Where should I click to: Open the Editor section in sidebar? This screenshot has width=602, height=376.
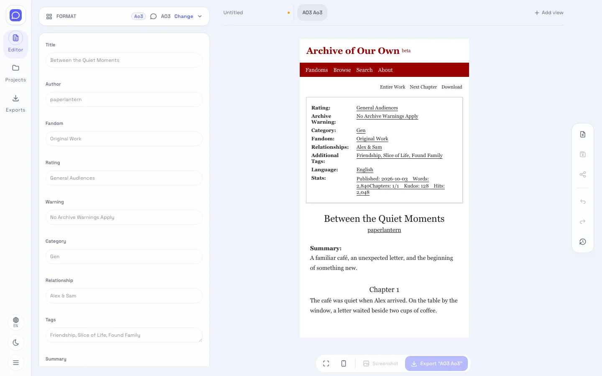(x=15, y=43)
